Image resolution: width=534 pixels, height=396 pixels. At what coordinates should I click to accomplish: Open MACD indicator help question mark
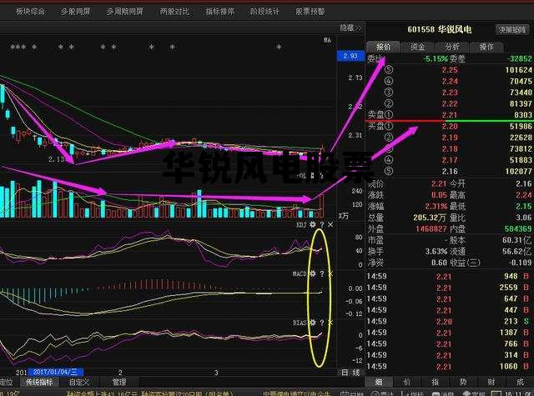[x=322, y=273]
